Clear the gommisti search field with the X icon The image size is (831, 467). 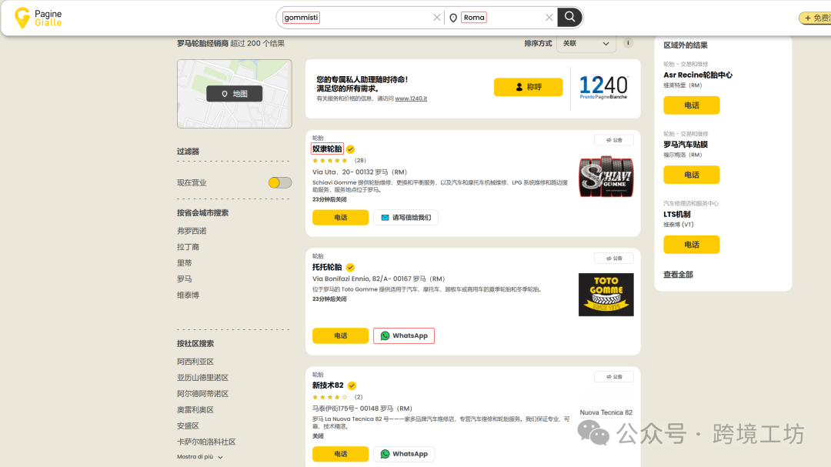tap(437, 17)
